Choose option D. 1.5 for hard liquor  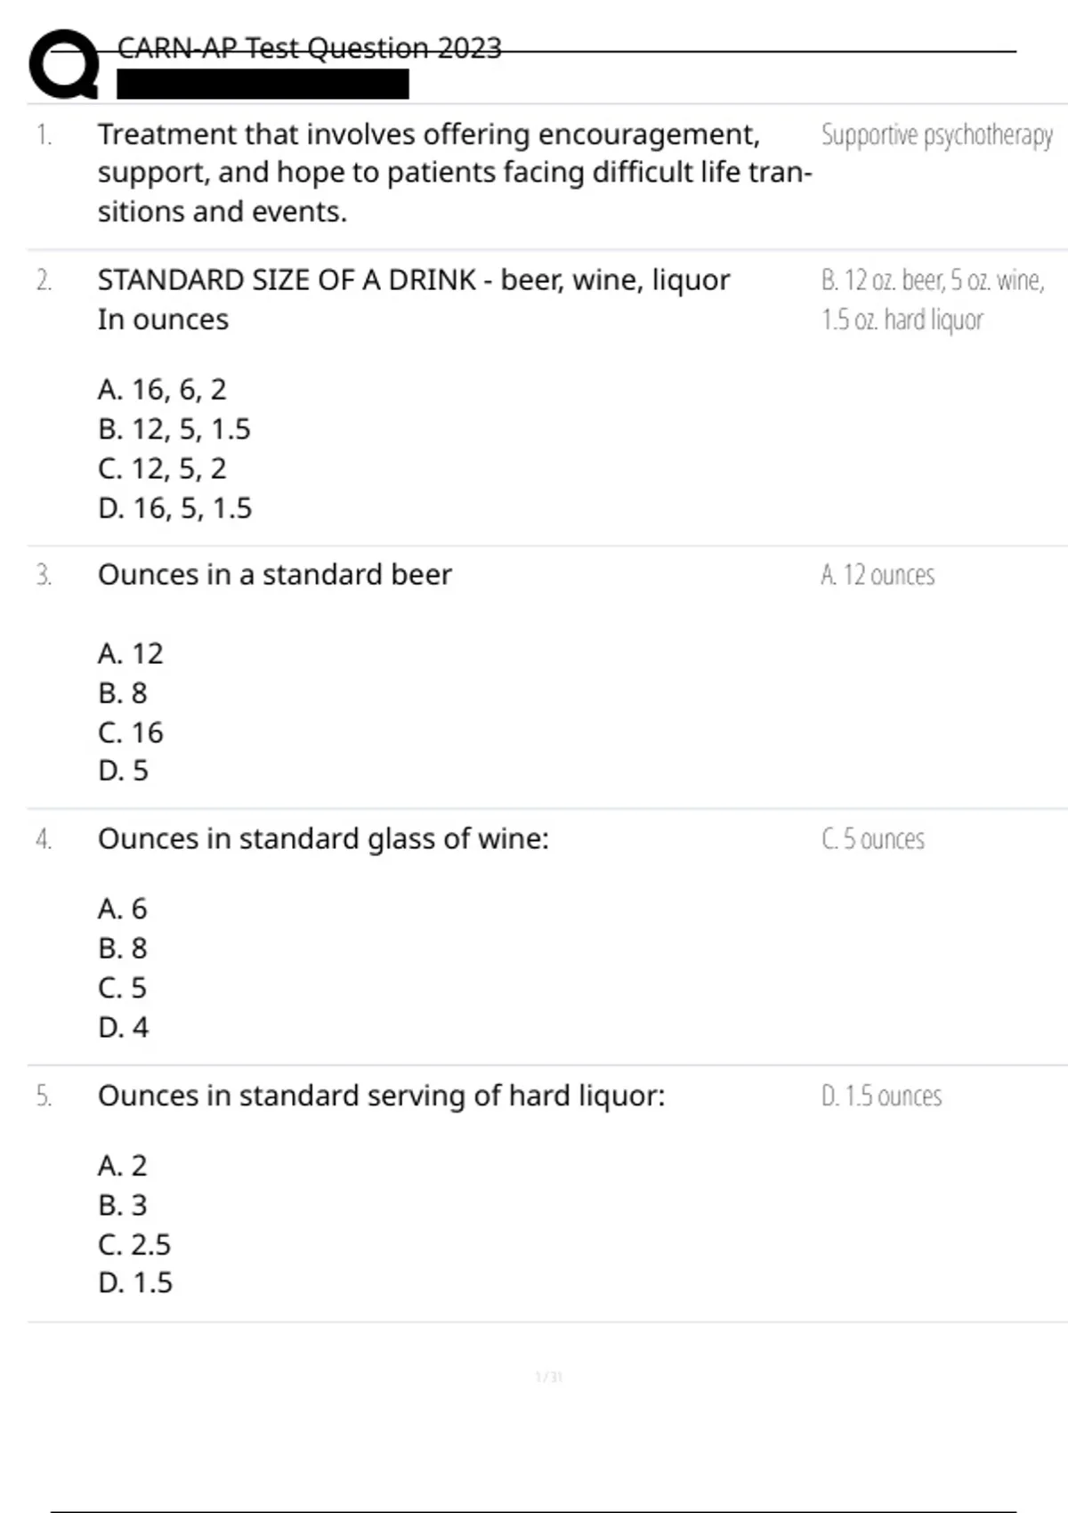[135, 1282]
